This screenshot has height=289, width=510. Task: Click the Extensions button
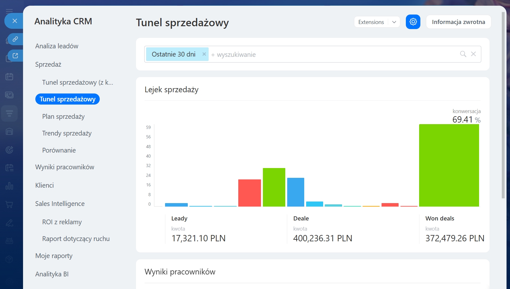pyautogui.click(x=371, y=22)
